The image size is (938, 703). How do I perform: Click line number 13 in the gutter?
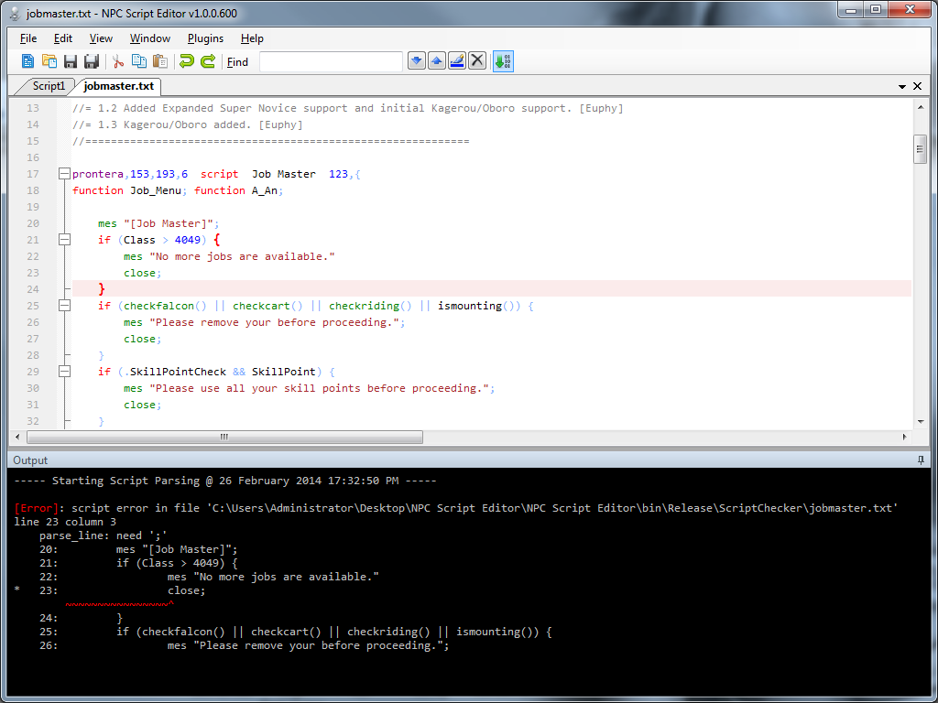coord(33,108)
